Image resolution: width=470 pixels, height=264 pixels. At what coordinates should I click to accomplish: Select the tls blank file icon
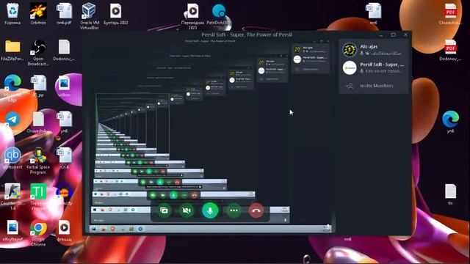tap(450, 194)
